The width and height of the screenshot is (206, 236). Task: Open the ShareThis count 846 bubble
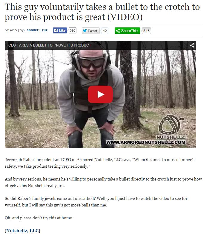[x=146, y=31]
